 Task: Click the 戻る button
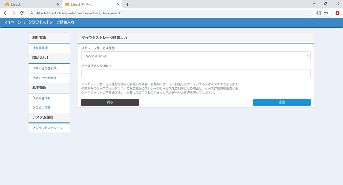[110, 102]
